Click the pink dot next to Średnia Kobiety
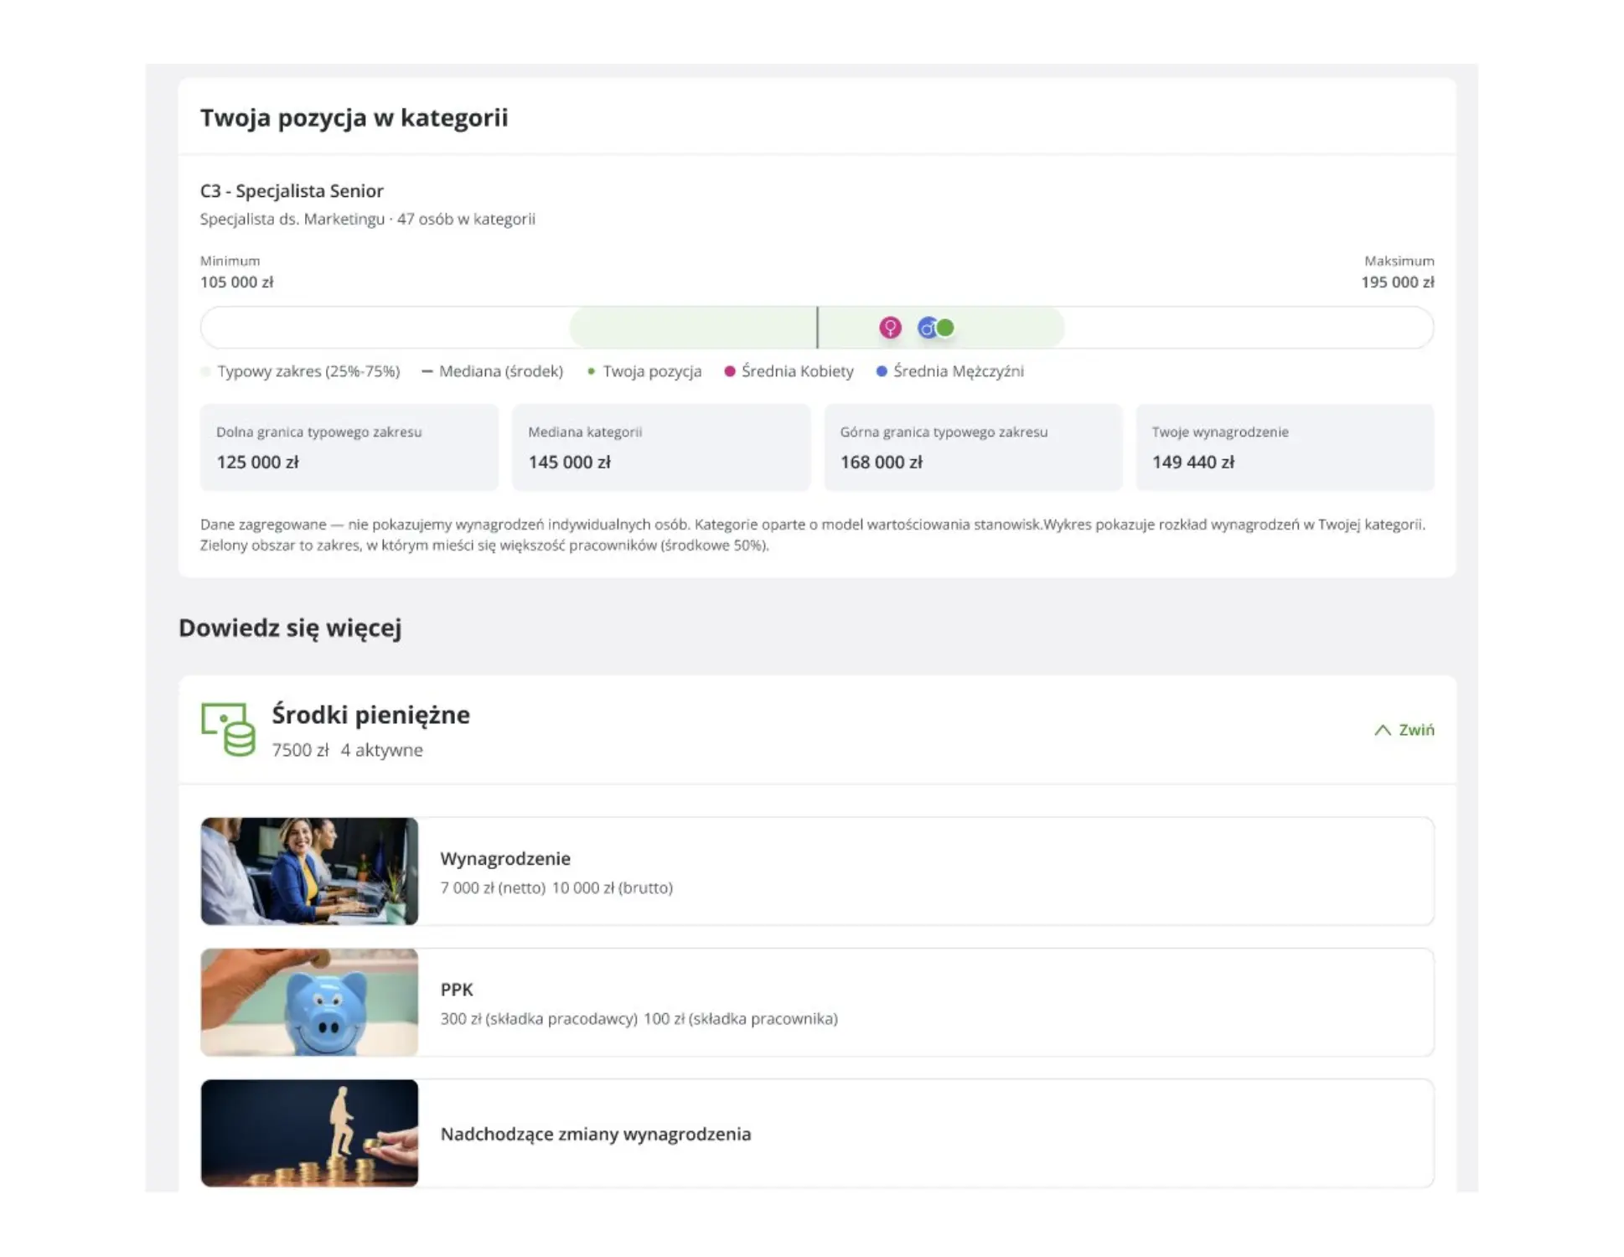The height and width of the screenshot is (1257, 1624). 730,371
